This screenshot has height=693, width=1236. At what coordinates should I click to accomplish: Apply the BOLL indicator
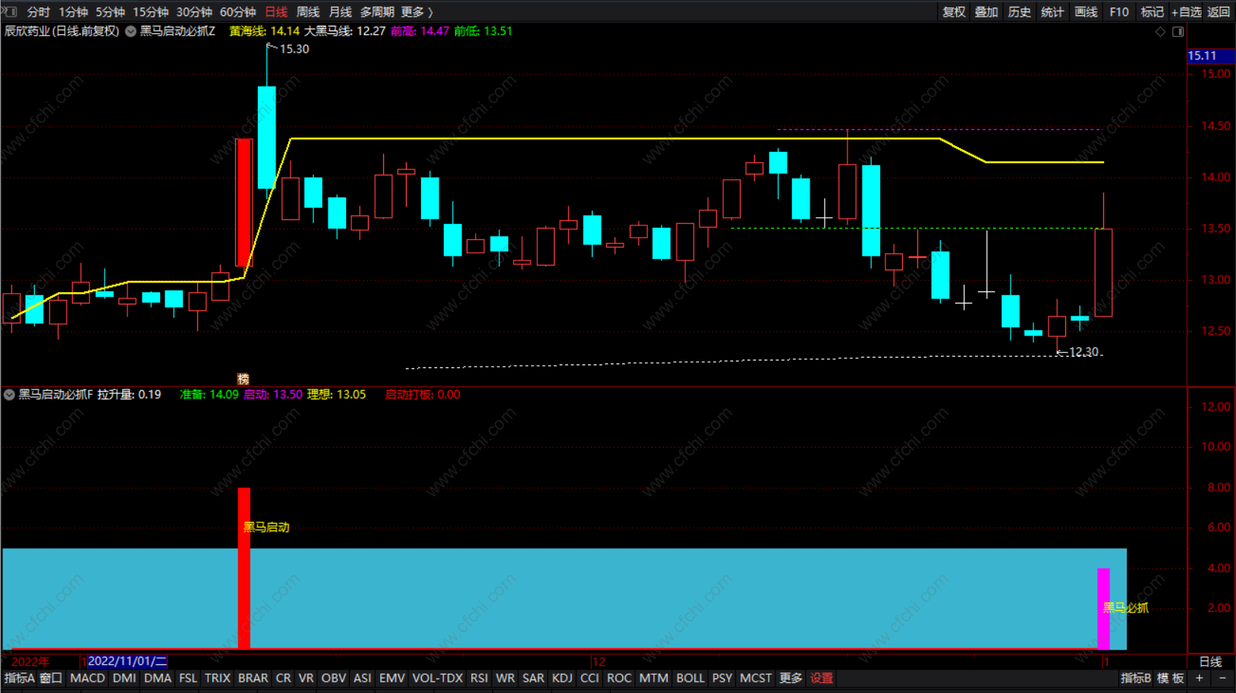click(690, 679)
